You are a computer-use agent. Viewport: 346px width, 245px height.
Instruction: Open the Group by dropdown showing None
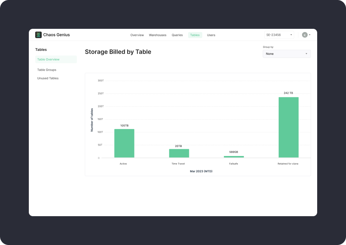[x=287, y=53]
